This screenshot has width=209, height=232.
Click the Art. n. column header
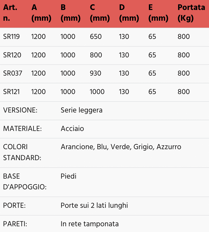coord(10,13)
